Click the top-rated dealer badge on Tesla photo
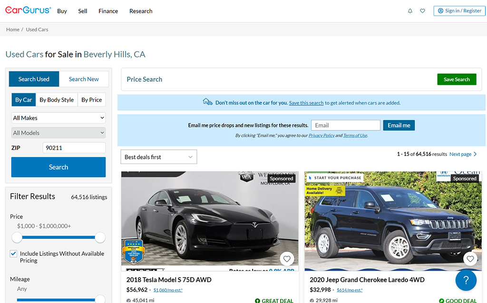 tap(133, 252)
